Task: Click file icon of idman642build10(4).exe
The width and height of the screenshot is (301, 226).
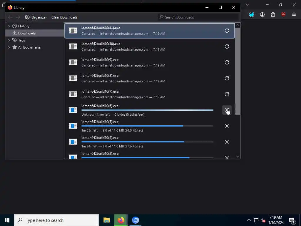Action: (73, 142)
